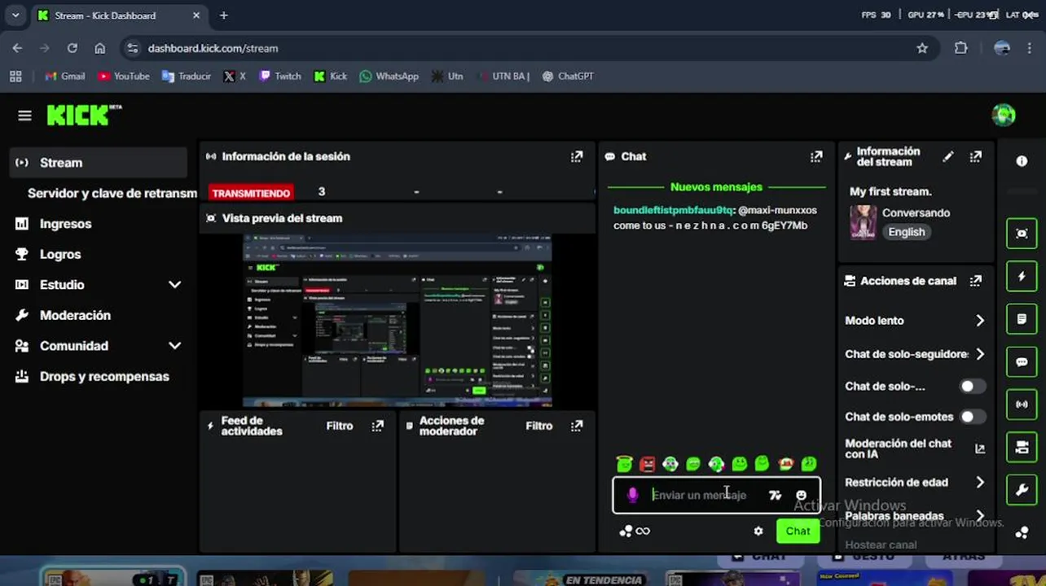The image size is (1046, 586).
Task: Open the Acciones de moderador Filtro
Action: 538,426
